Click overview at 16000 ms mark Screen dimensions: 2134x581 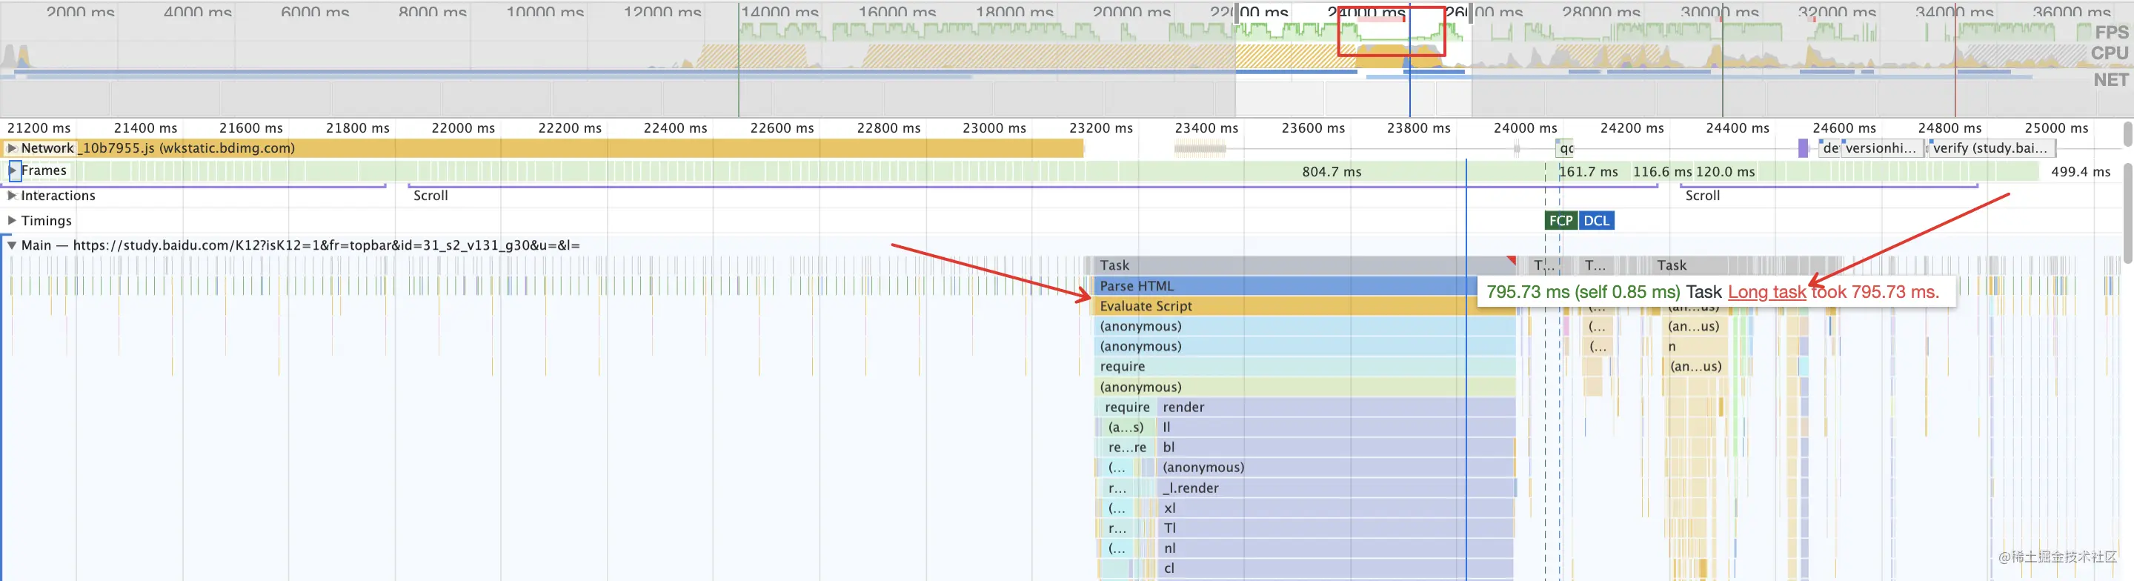(x=897, y=12)
